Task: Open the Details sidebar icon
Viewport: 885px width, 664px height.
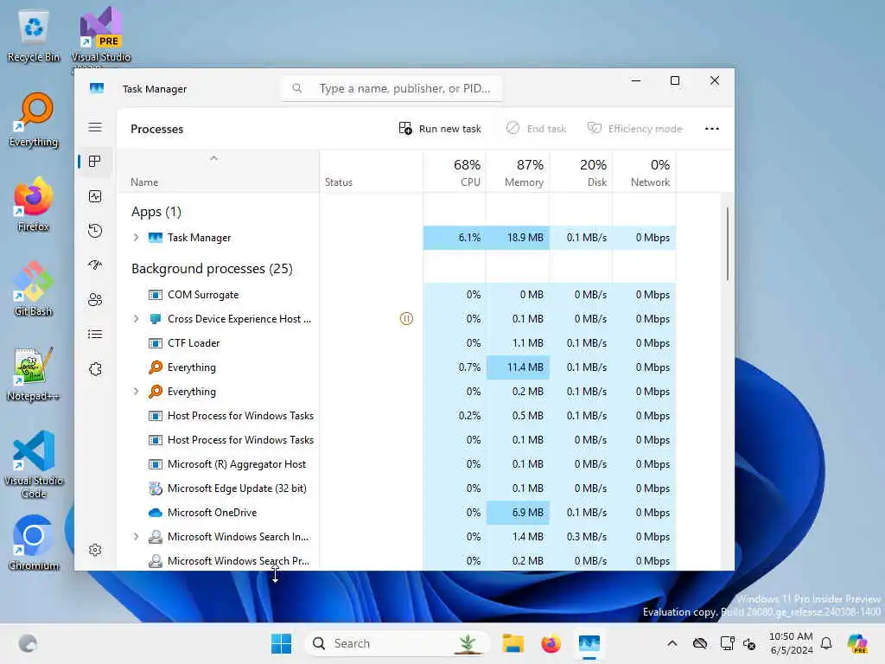Action: [x=95, y=335]
